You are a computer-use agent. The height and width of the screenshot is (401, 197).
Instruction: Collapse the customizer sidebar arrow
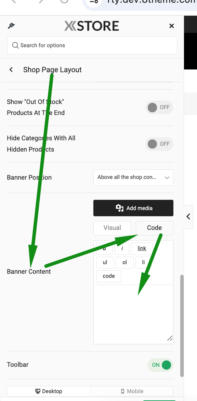pos(188,217)
